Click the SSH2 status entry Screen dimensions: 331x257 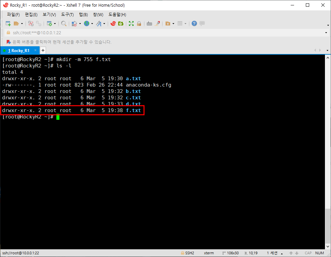(x=187, y=253)
